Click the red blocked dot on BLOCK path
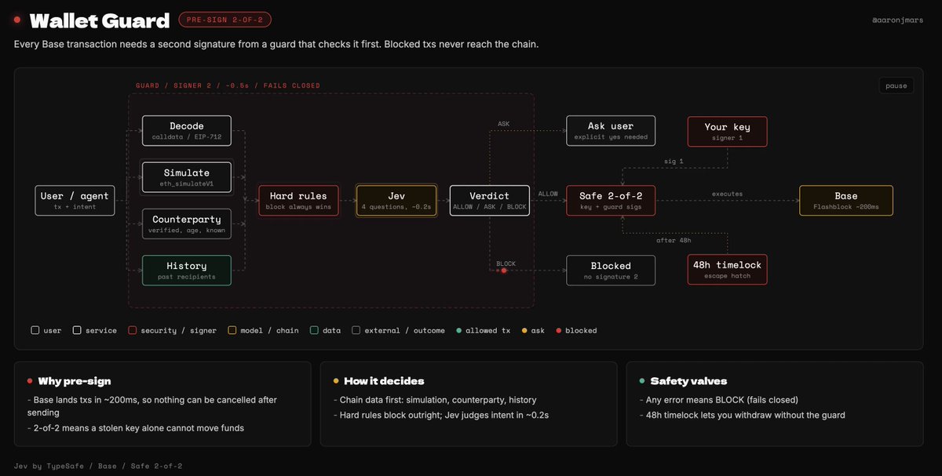Viewport: 942px width, 476px height. 503,271
